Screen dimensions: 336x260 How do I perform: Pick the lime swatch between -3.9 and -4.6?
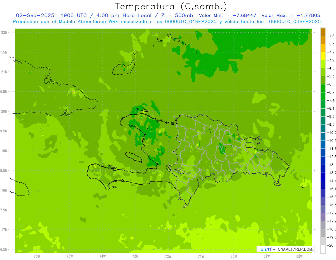[323, 64]
